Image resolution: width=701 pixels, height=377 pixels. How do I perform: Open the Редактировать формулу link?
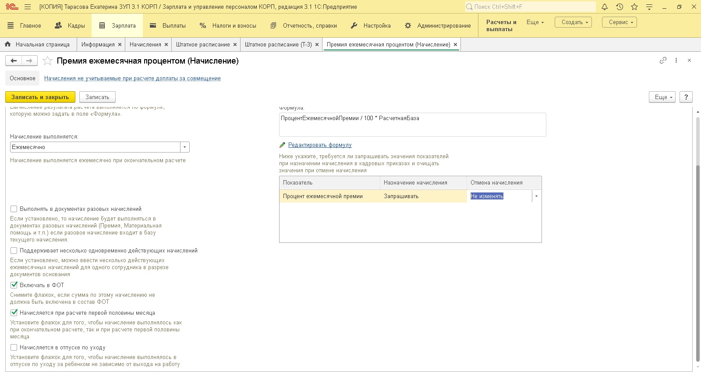320,145
